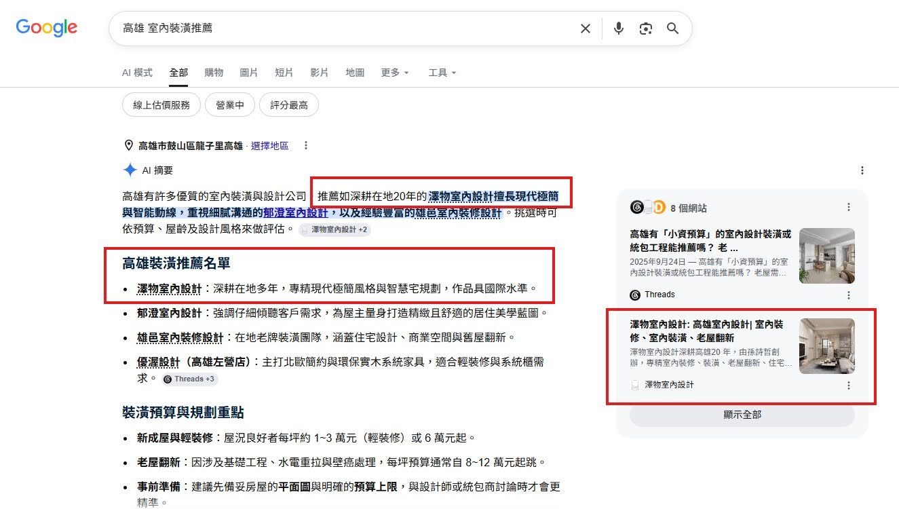The width and height of the screenshot is (899, 509).
Task: Click the site icon beside 澤物室內設計 source
Action: click(x=635, y=385)
